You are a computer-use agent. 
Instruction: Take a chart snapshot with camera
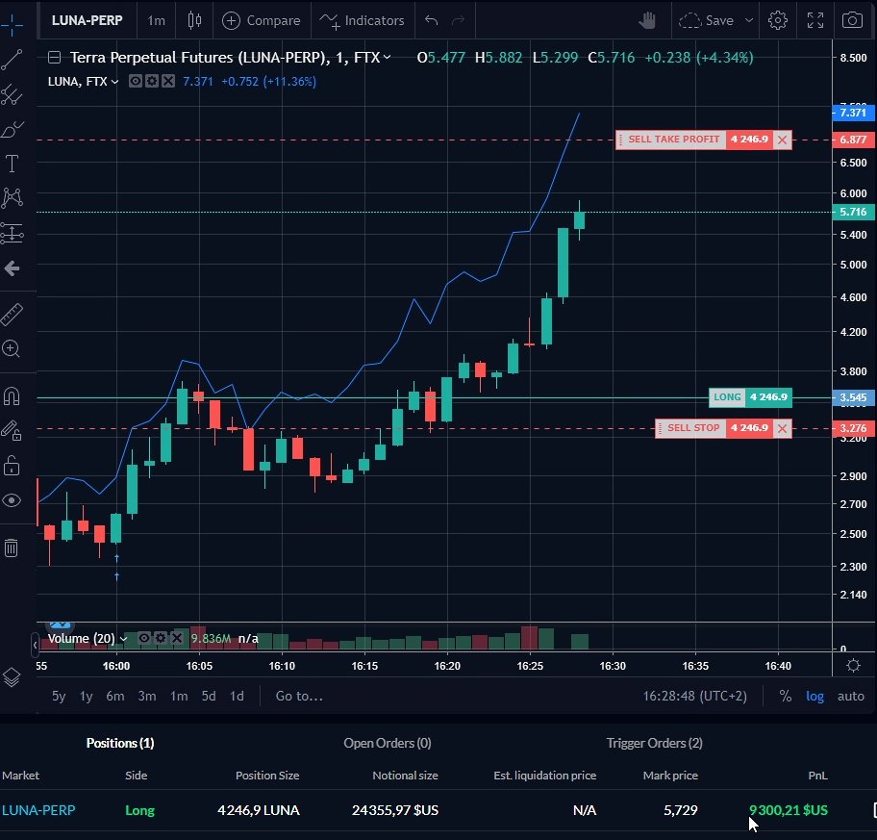pyautogui.click(x=852, y=21)
